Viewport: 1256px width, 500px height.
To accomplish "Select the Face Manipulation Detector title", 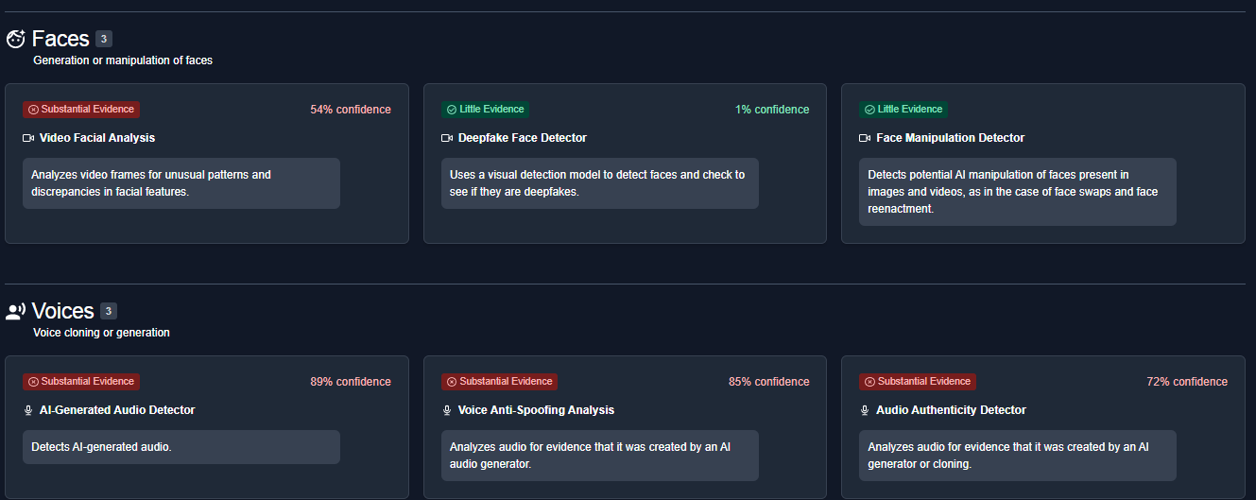I will pyautogui.click(x=951, y=138).
